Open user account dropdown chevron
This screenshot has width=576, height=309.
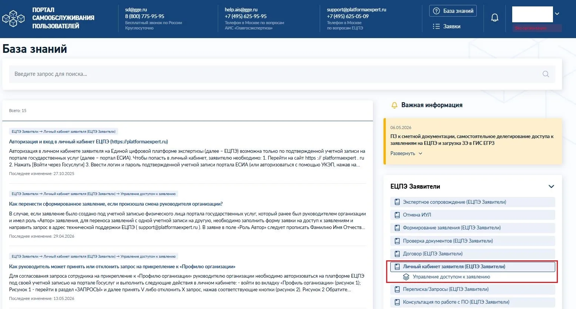pos(557,14)
